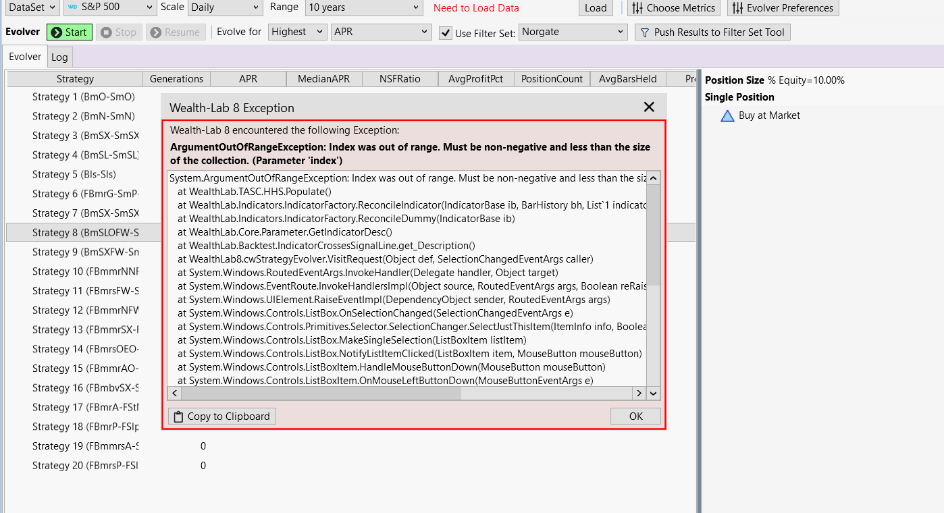Select Strategy 12 in the list
The height and width of the screenshot is (513, 944).
click(x=85, y=310)
